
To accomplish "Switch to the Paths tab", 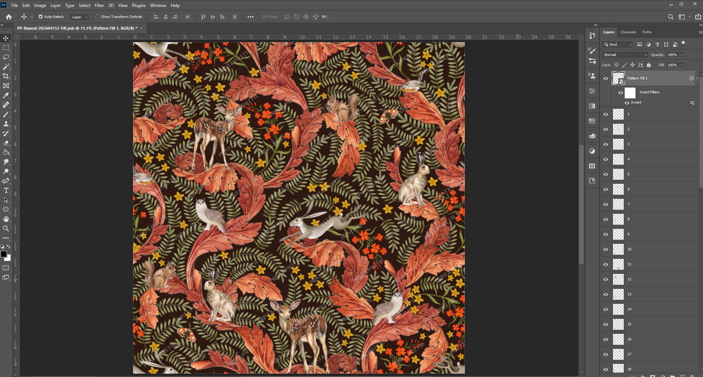I will (647, 32).
